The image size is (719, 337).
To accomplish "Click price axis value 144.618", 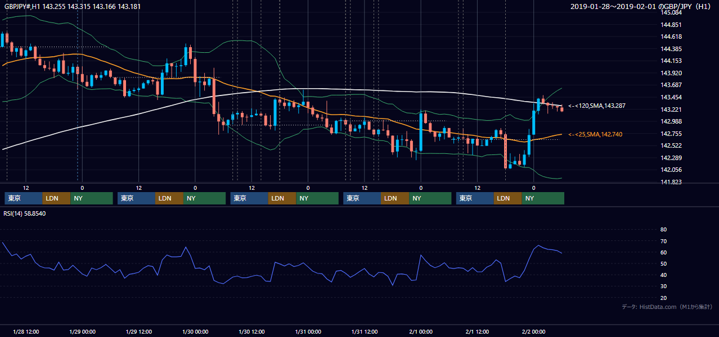I will pyautogui.click(x=671, y=37).
